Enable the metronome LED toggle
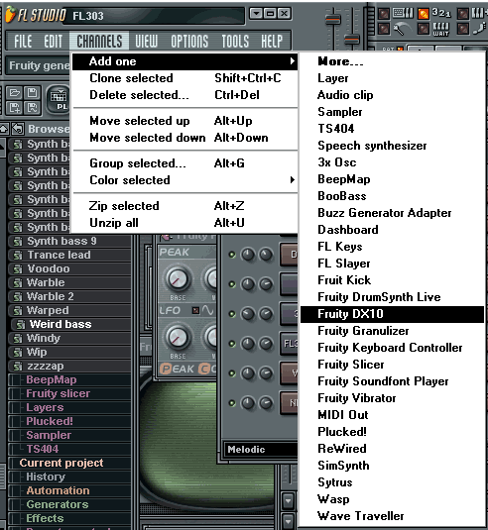488x530 pixels. [x=383, y=29]
